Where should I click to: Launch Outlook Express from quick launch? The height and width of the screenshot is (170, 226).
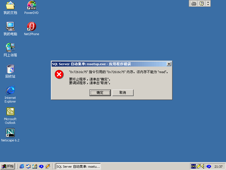[x=28, y=166]
